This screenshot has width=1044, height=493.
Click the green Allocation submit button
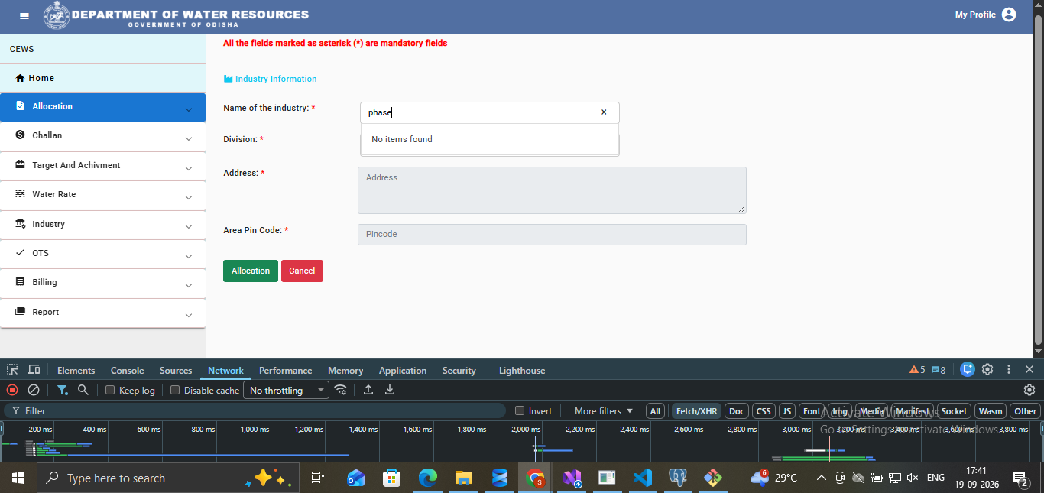tap(251, 271)
